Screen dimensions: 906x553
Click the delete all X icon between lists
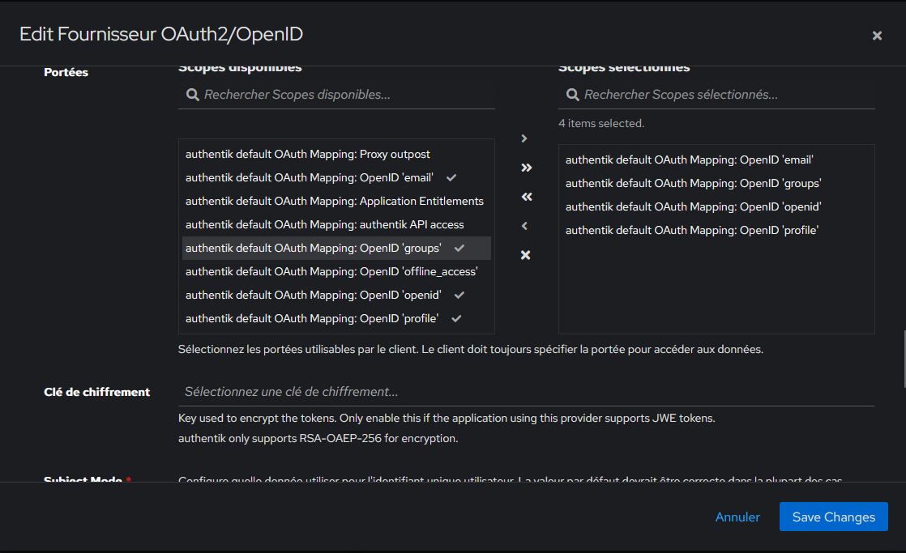(525, 254)
